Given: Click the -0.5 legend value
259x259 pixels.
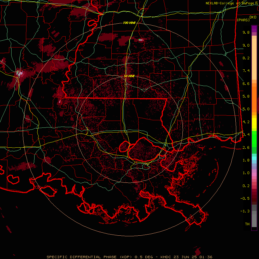Looking at the screenshot, I should (245, 199).
